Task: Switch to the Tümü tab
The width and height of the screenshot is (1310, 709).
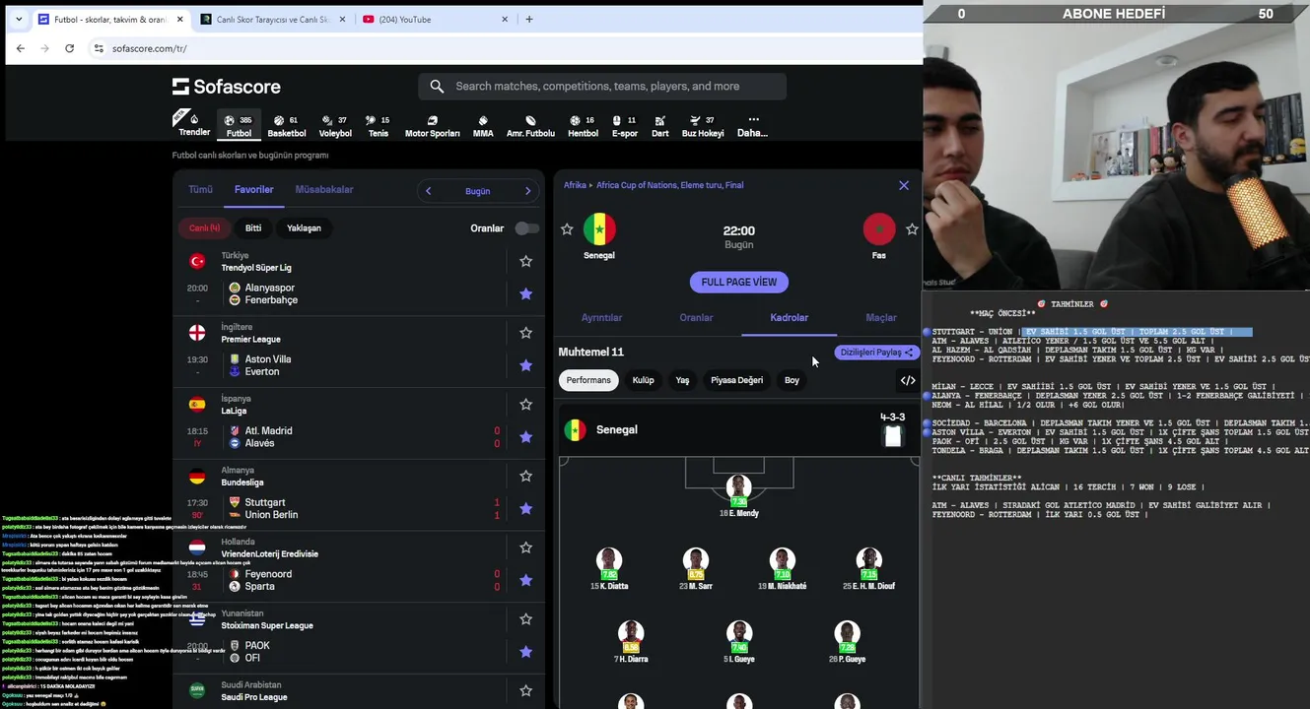Action: click(200, 189)
